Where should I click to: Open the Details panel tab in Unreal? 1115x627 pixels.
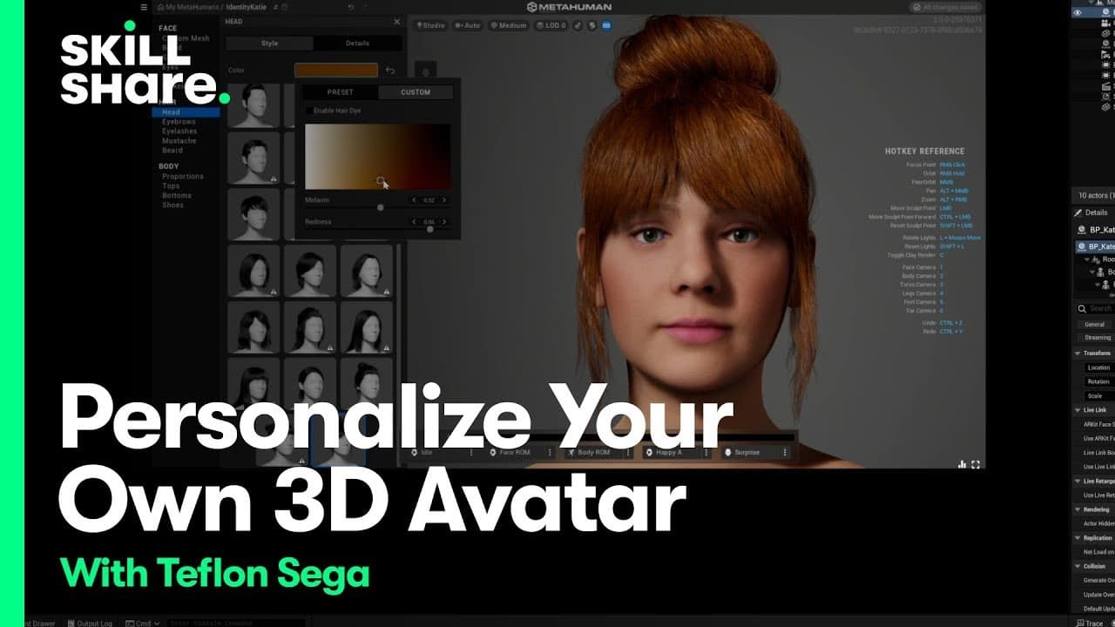[1091, 212]
